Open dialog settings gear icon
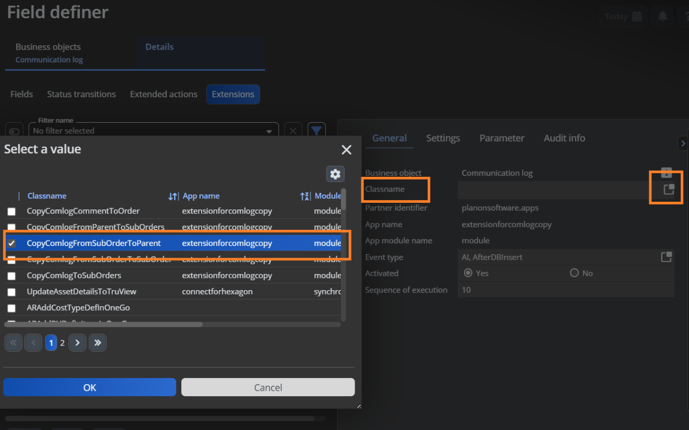Viewport: 689px width, 430px height. click(335, 174)
